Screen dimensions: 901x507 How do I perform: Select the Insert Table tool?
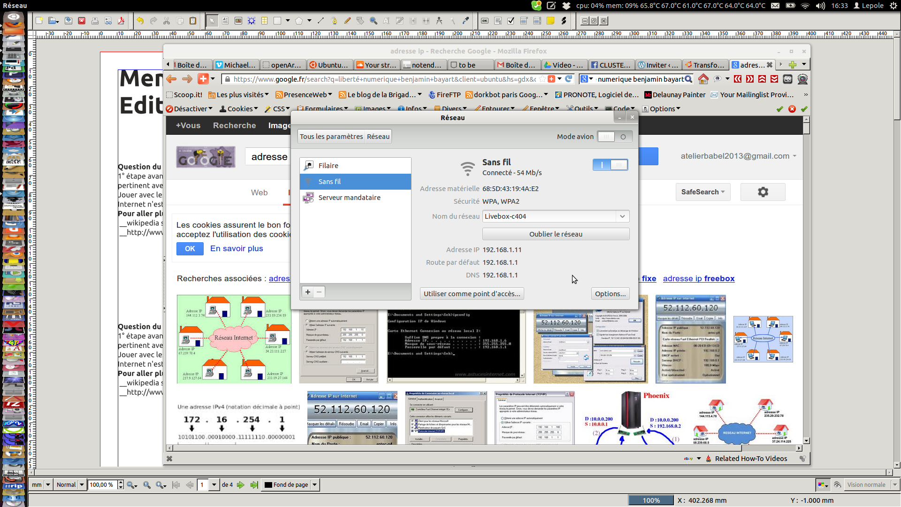264,21
